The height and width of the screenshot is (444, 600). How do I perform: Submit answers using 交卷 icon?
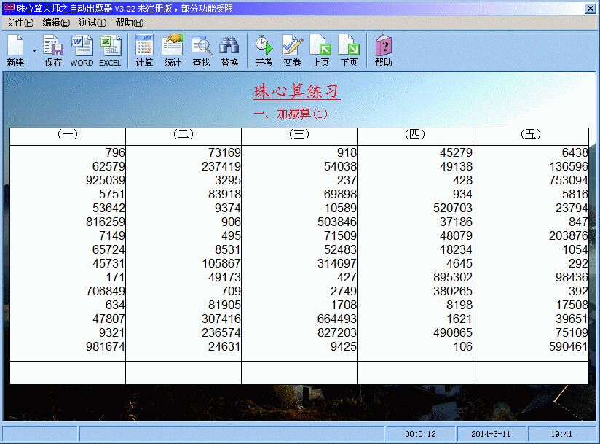[x=292, y=50]
